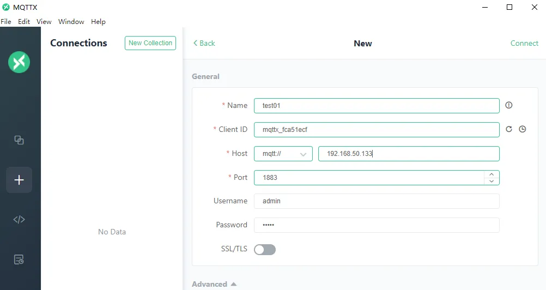Maximize the MQTTX window
The image size is (546, 290).
point(509,7)
